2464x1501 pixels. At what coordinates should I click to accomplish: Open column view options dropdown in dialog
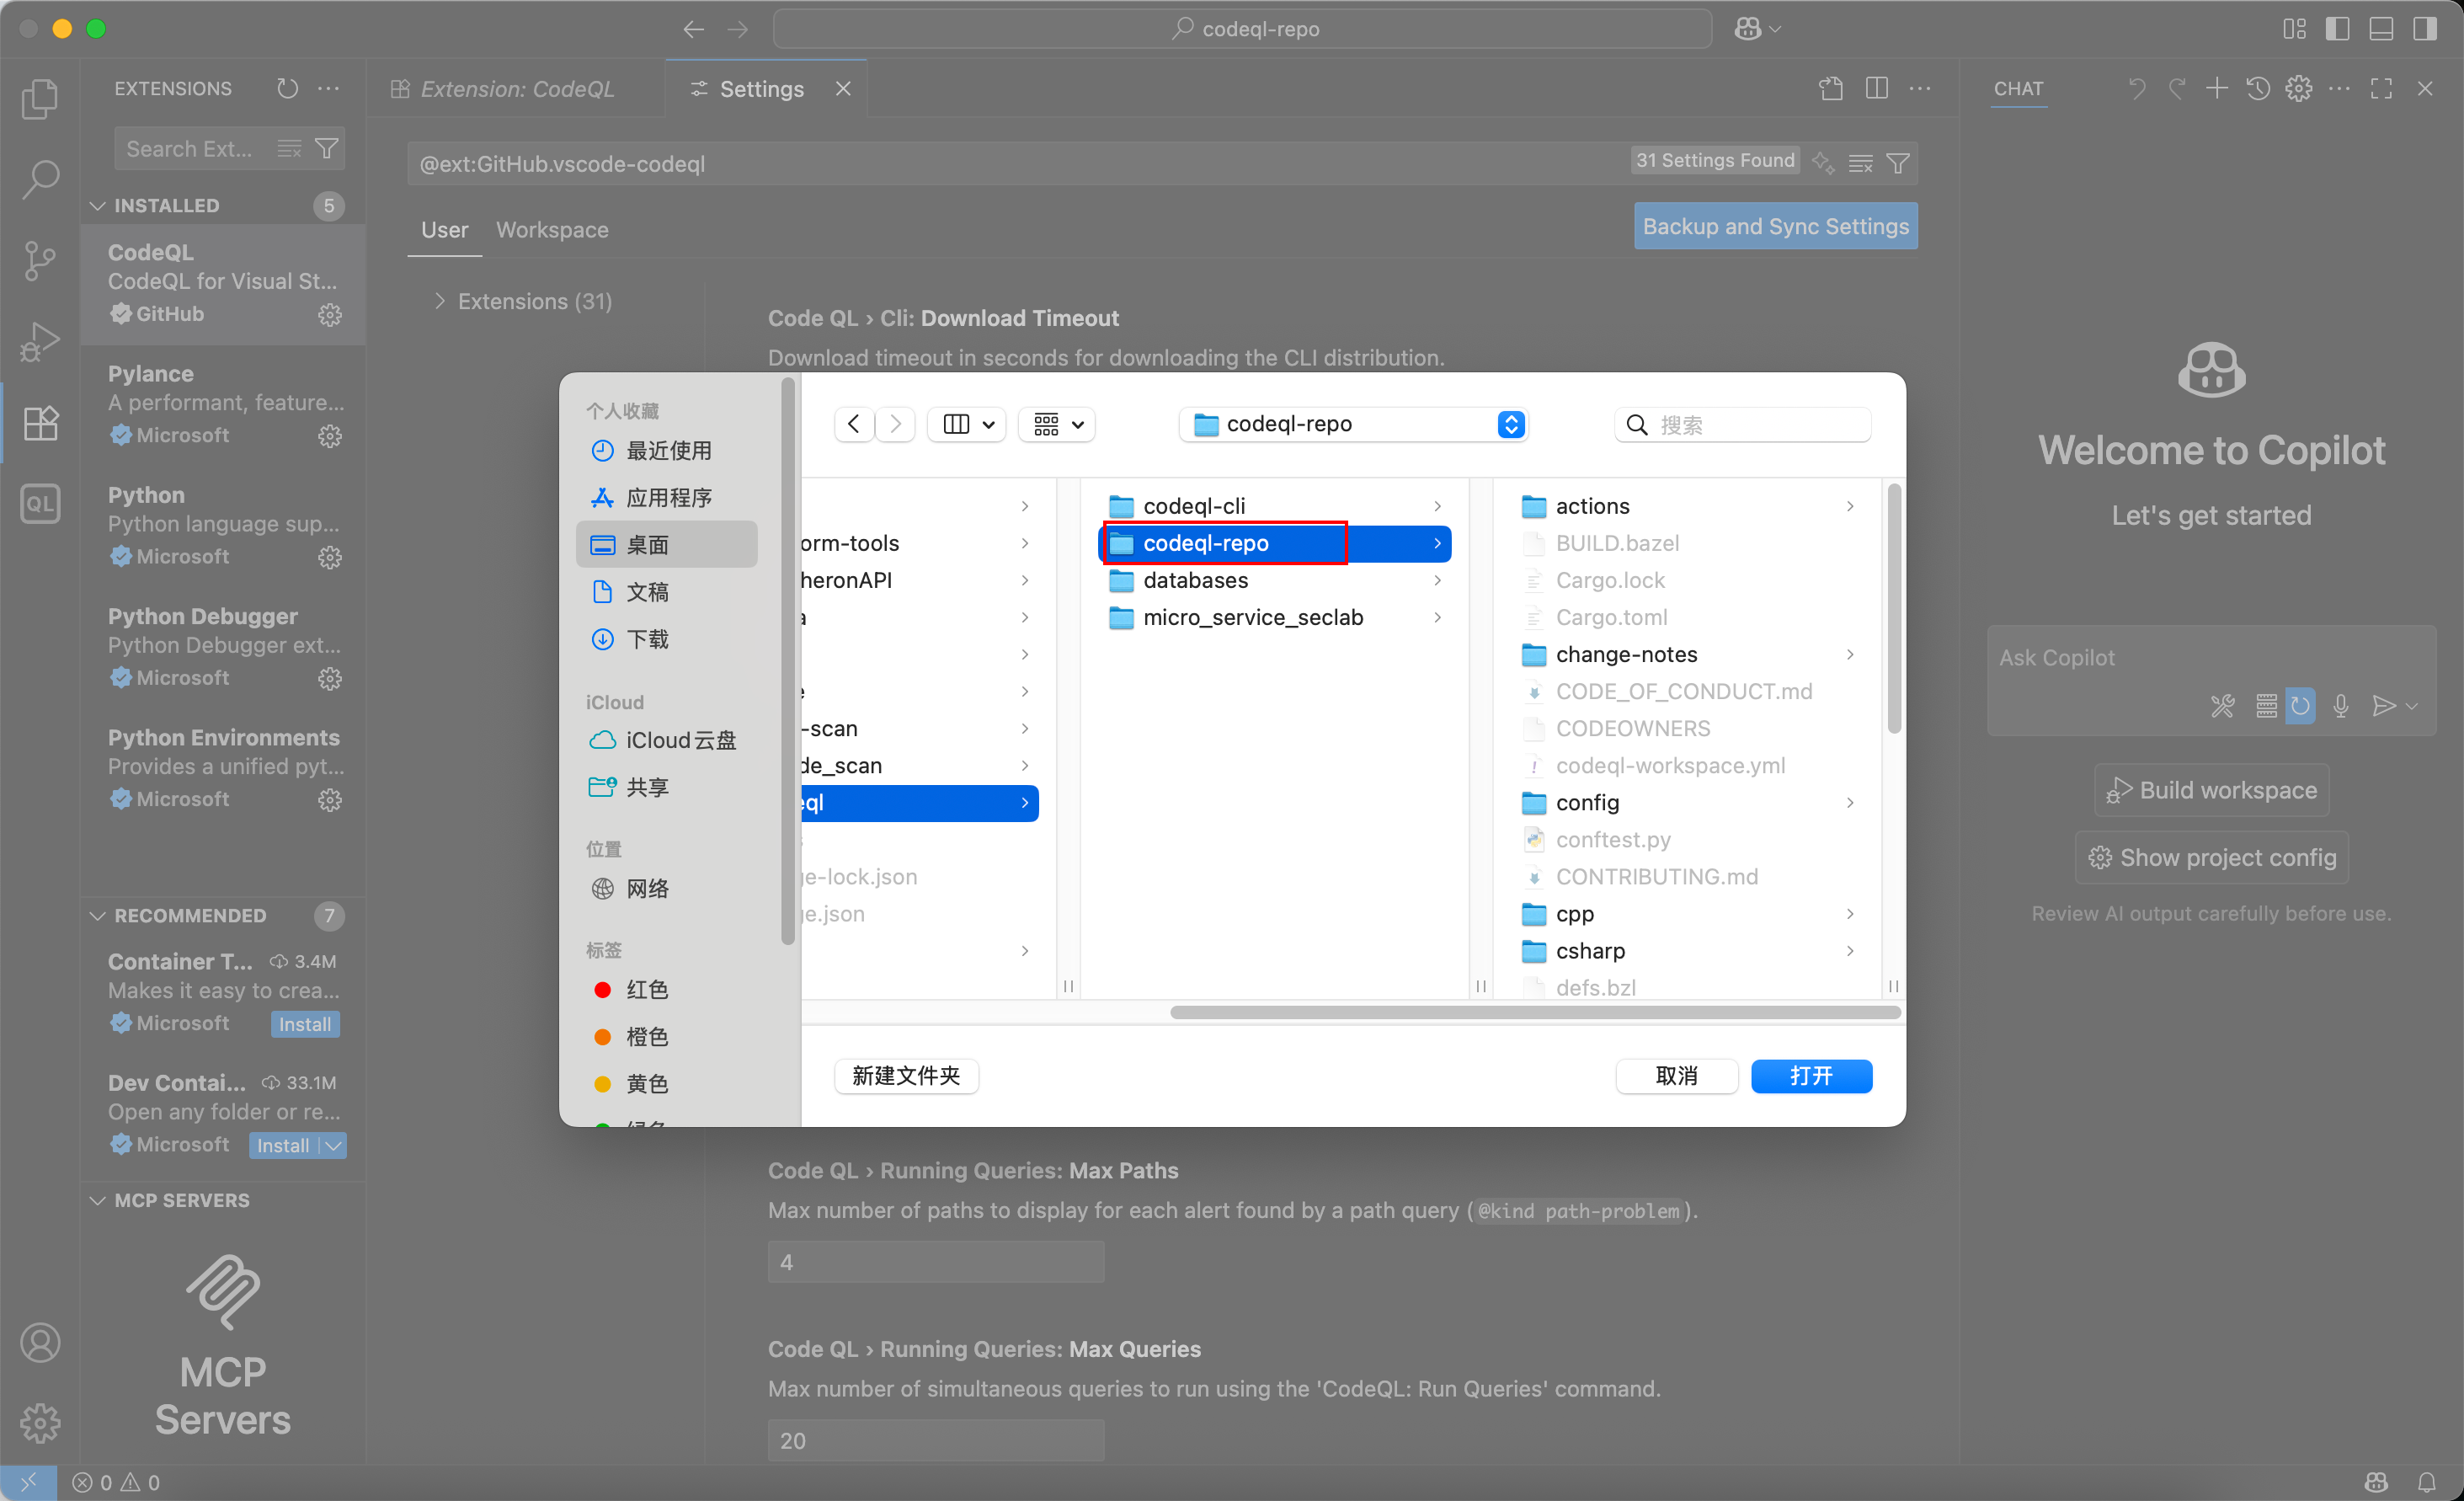(966, 424)
